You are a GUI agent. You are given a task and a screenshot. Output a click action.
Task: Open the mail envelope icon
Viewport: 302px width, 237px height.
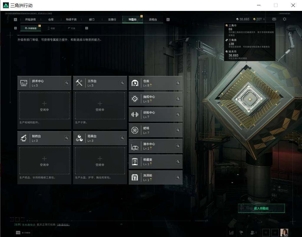tap(274, 19)
